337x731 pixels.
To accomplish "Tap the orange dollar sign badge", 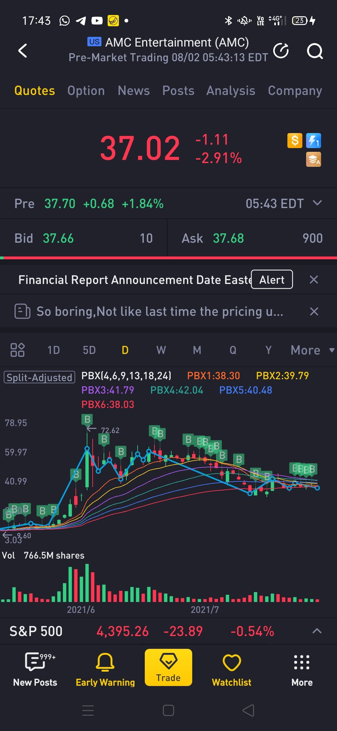I will [295, 141].
